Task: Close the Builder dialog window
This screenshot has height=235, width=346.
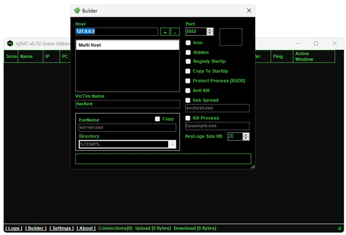Action: point(249,11)
